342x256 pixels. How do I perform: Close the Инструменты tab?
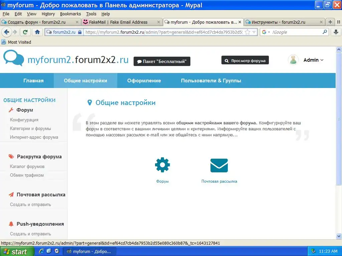321,22
